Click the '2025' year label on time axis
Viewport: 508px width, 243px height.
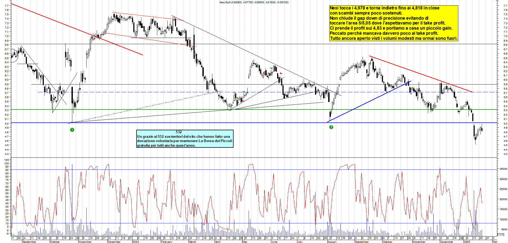coord(467,242)
